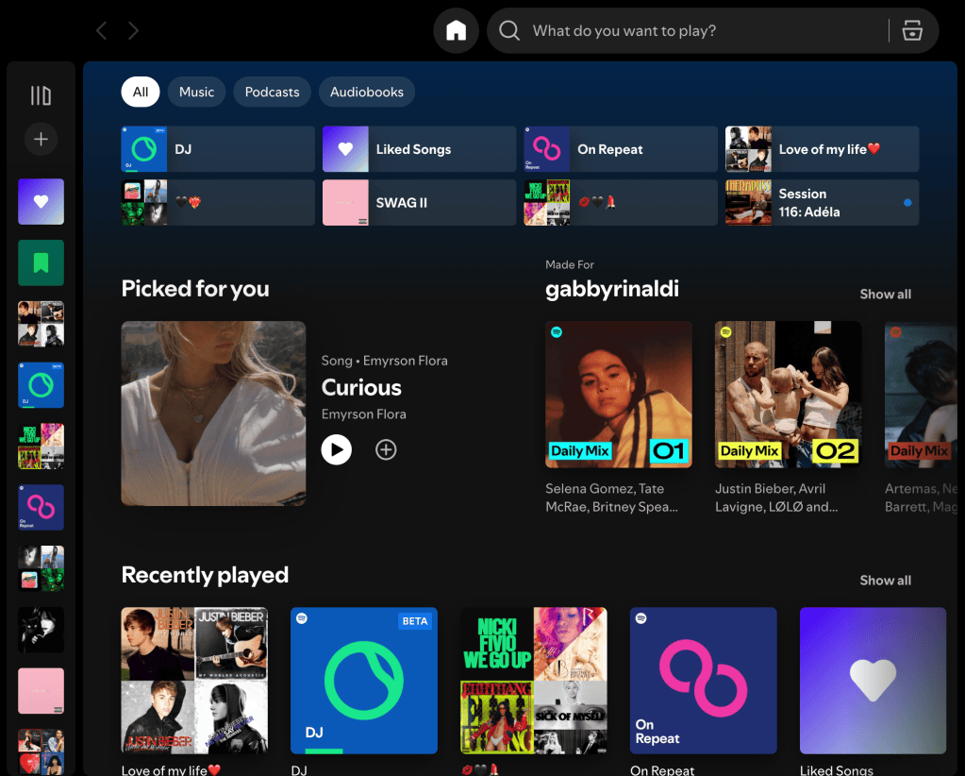This screenshot has height=776, width=965.
Task: Select the All filter chip
Action: (x=141, y=92)
